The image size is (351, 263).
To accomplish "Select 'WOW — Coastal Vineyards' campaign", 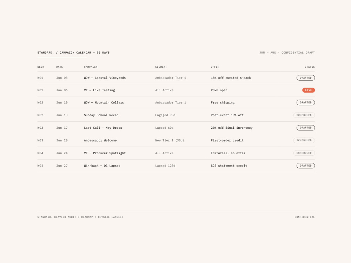I will pos(105,78).
